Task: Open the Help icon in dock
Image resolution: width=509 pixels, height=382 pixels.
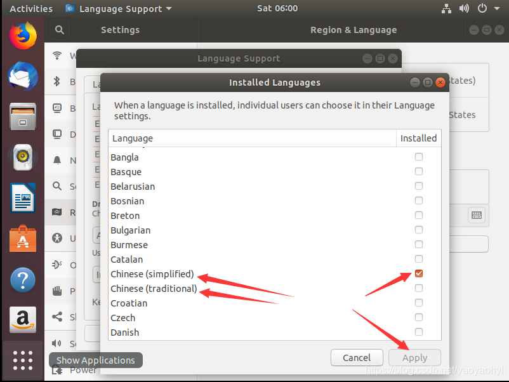Action: point(23,279)
